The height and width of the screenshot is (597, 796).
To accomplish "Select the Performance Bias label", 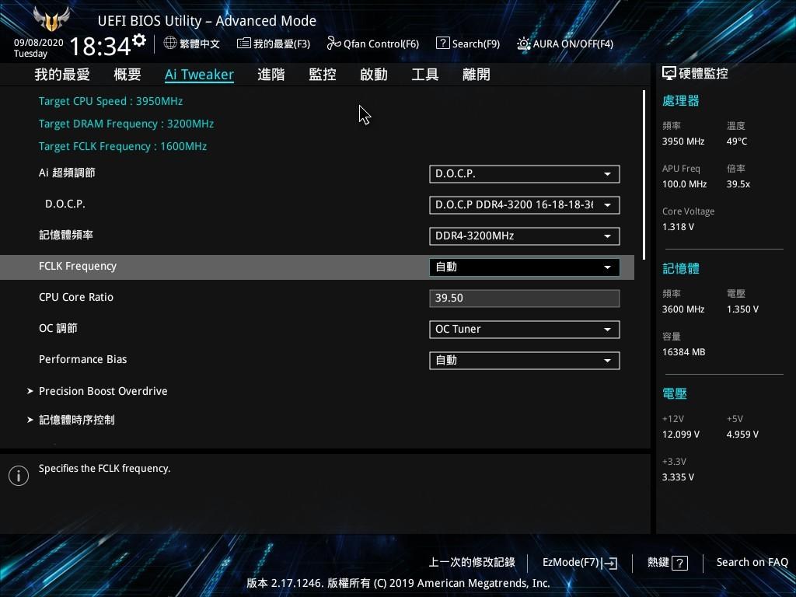I will pos(82,359).
